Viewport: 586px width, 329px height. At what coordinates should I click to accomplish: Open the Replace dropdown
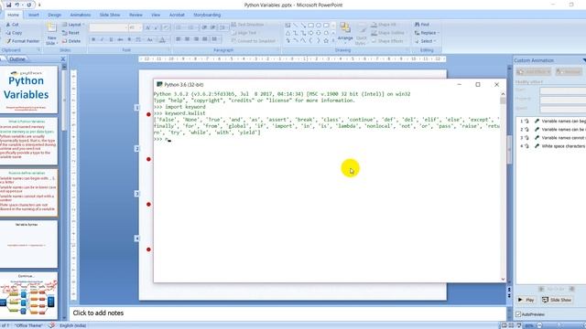427,33
